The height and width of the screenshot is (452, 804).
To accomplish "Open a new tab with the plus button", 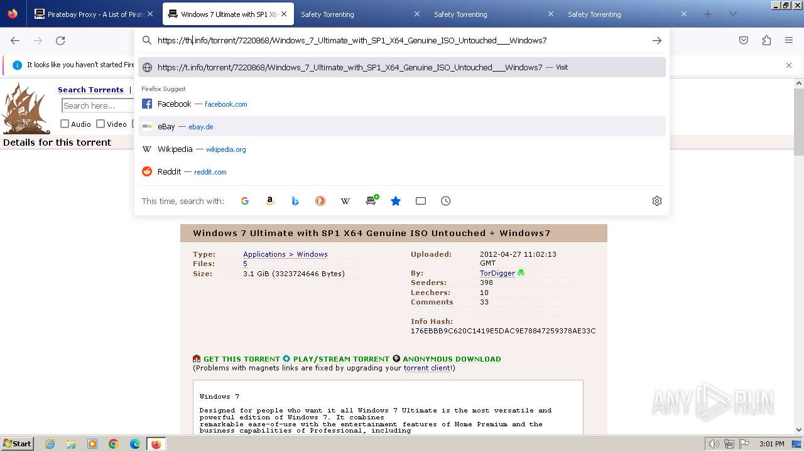I will pyautogui.click(x=707, y=14).
